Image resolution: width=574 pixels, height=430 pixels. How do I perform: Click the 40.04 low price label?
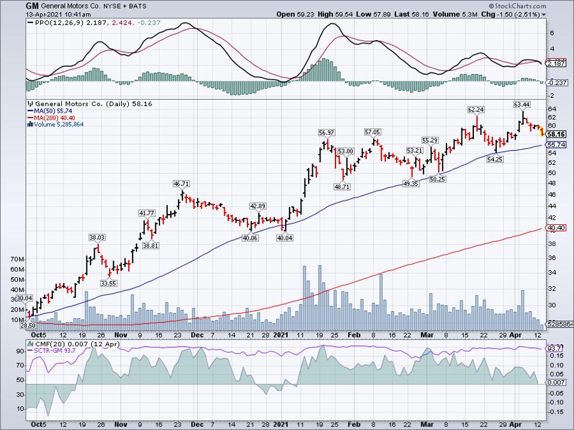[285, 237]
